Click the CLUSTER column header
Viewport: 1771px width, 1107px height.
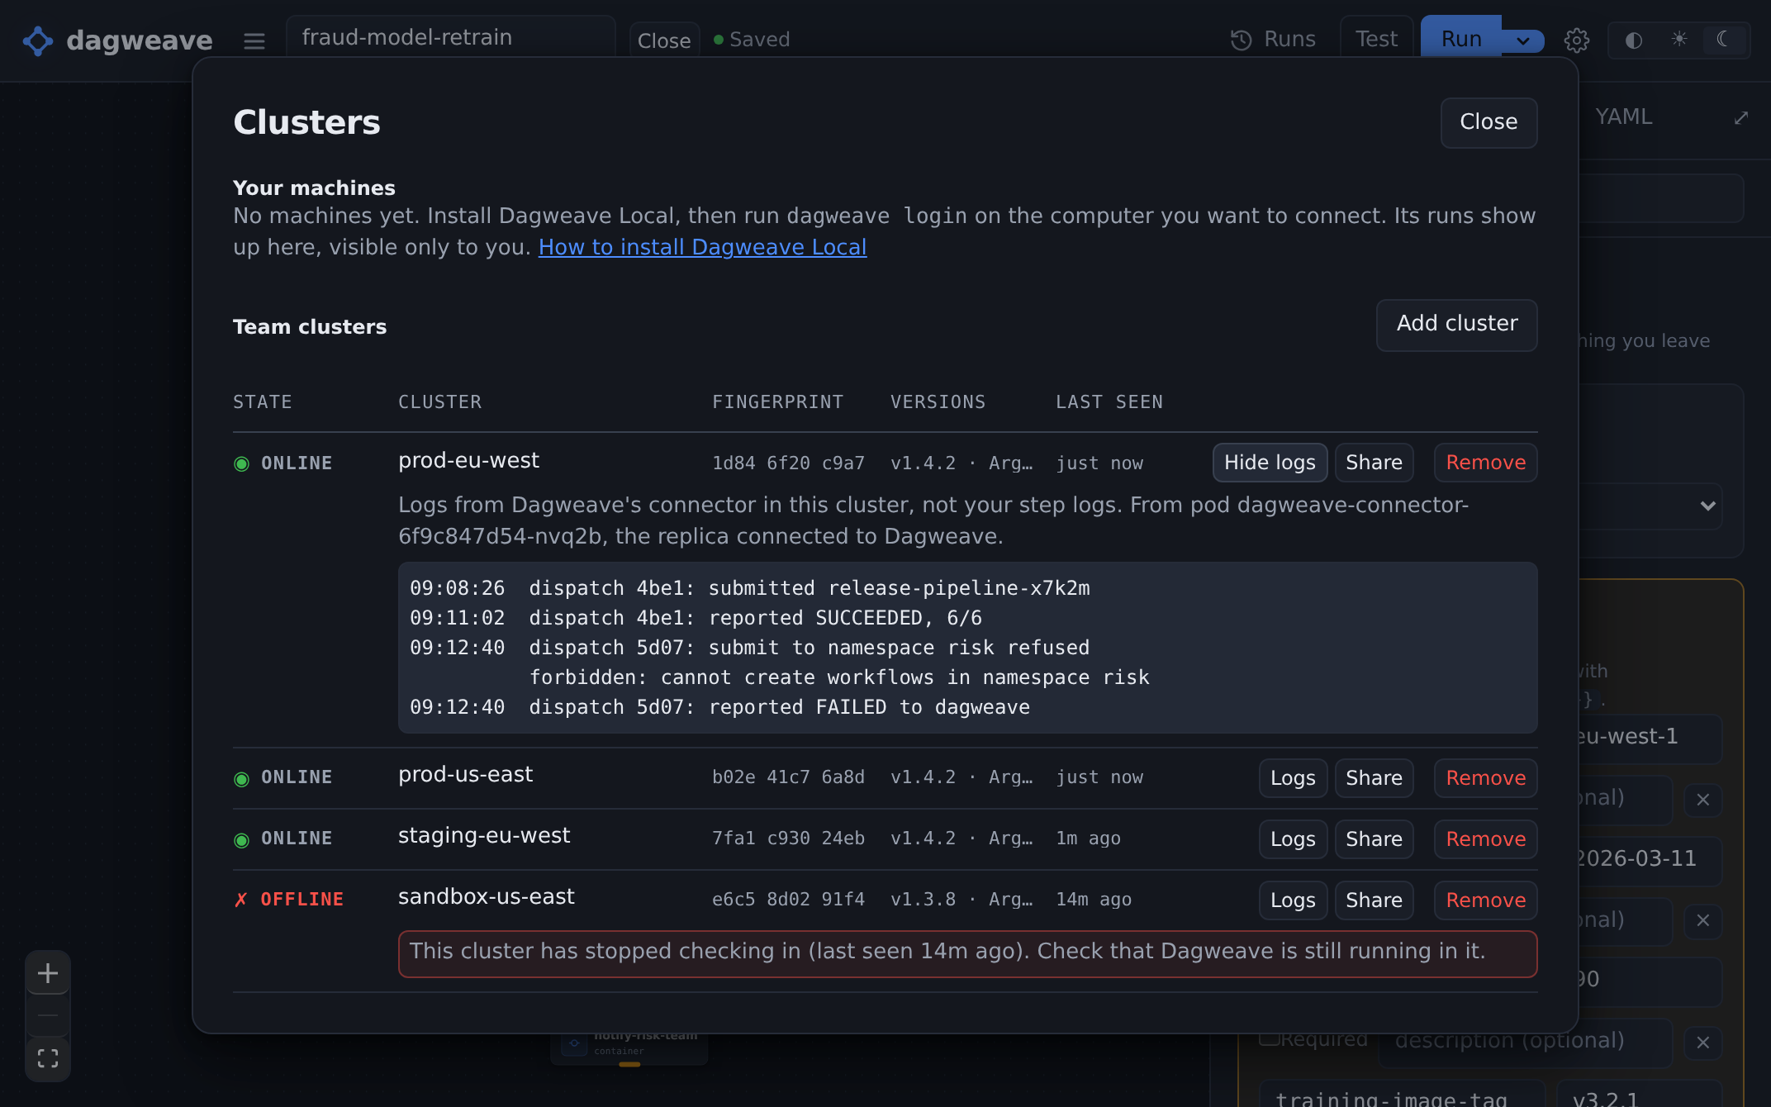point(439,402)
